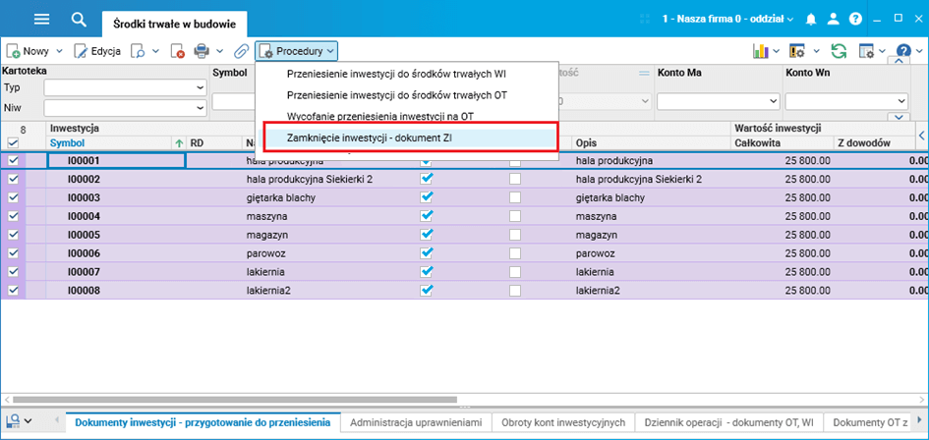Refresh the list with green arrows icon
The image size is (929, 440).
tap(839, 51)
